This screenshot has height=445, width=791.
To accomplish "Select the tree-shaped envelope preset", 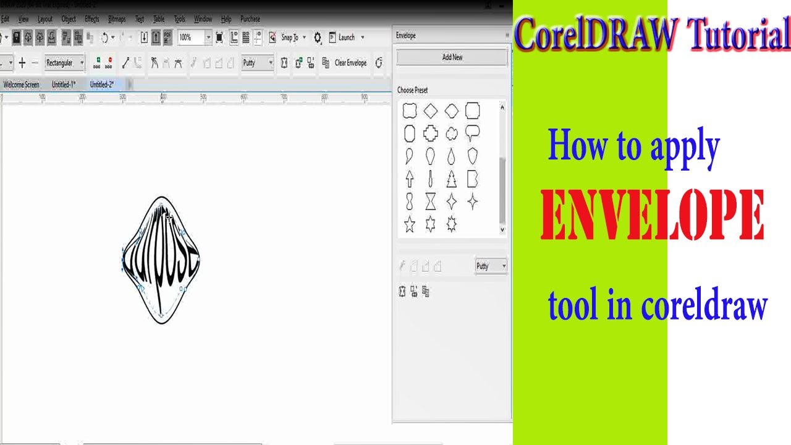I will coord(452,179).
